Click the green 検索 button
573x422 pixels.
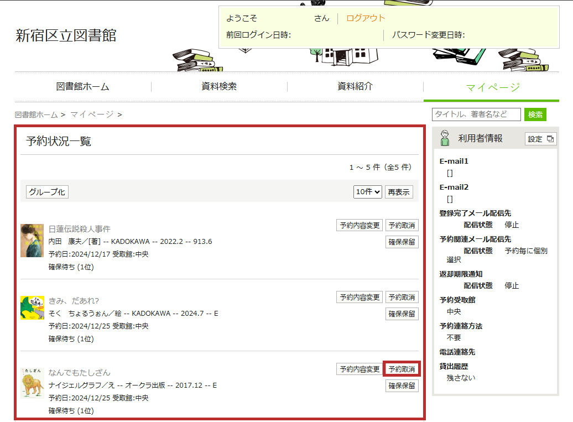coord(535,114)
